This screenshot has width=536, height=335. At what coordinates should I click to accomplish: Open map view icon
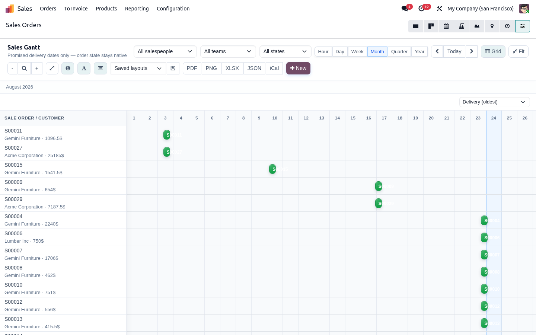[x=492, y=26]
